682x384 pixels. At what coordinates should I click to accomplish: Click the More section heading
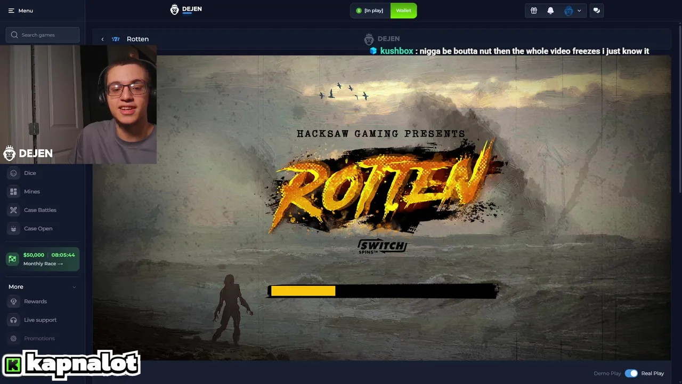coord(16,287)
